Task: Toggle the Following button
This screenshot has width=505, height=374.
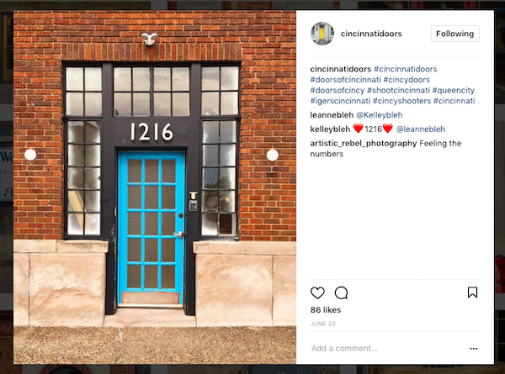Action: (x=454, y=34)
